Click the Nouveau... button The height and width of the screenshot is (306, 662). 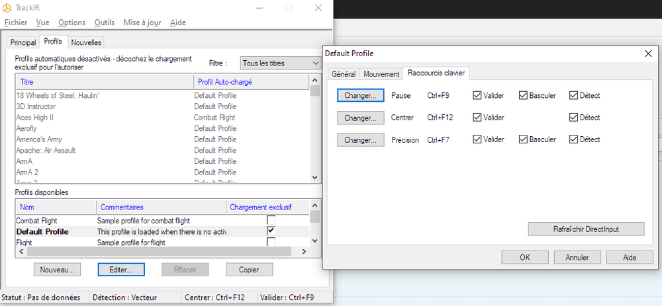pos(57,270)
